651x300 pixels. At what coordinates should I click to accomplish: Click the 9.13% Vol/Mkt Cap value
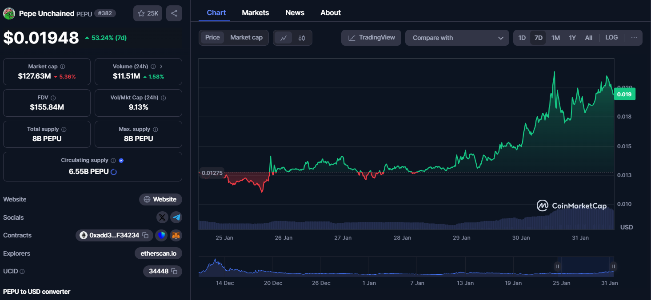pos(138,107)
